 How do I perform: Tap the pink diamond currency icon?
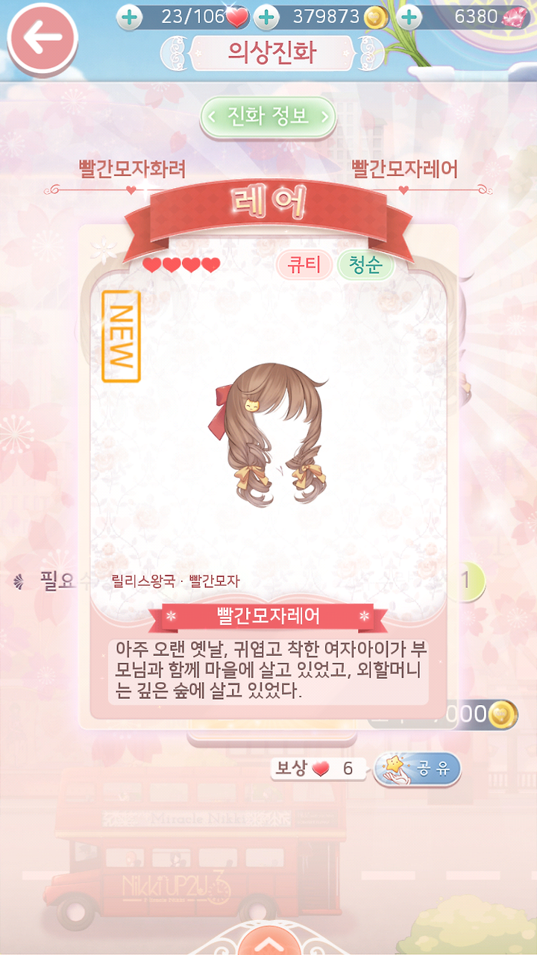[514, 16]
